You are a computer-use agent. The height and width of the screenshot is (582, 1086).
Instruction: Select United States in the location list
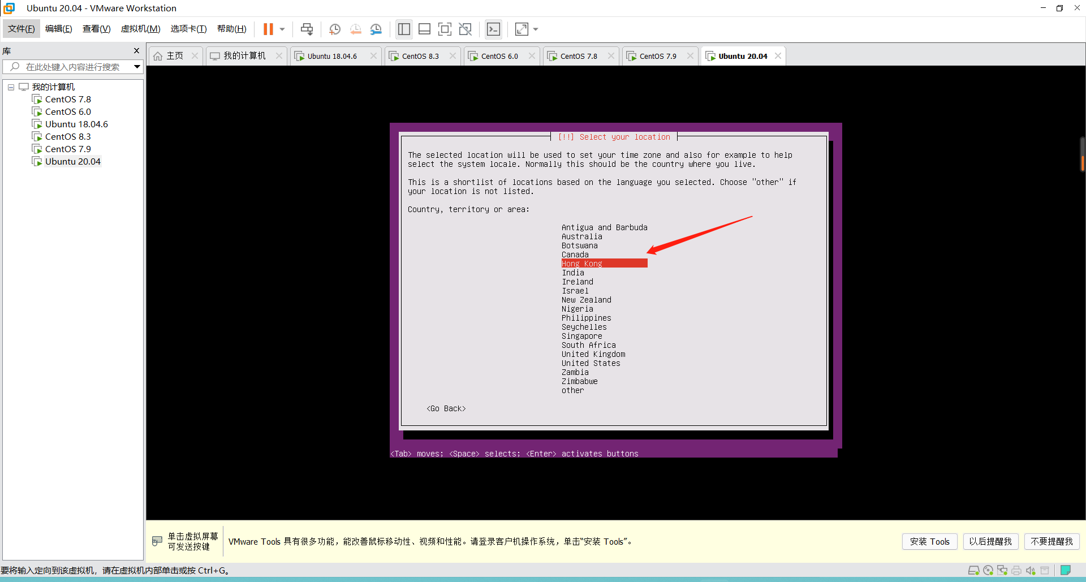[x=591, y=363]
